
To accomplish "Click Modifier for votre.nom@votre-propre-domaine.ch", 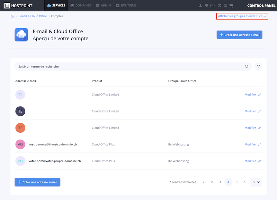I will (x=250, y=161).
